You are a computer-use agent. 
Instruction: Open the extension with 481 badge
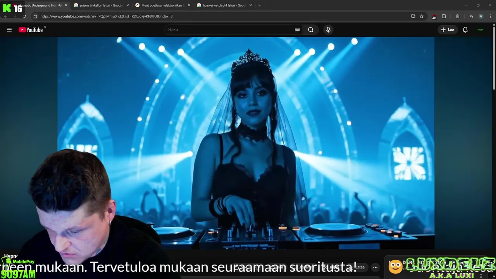434,16
